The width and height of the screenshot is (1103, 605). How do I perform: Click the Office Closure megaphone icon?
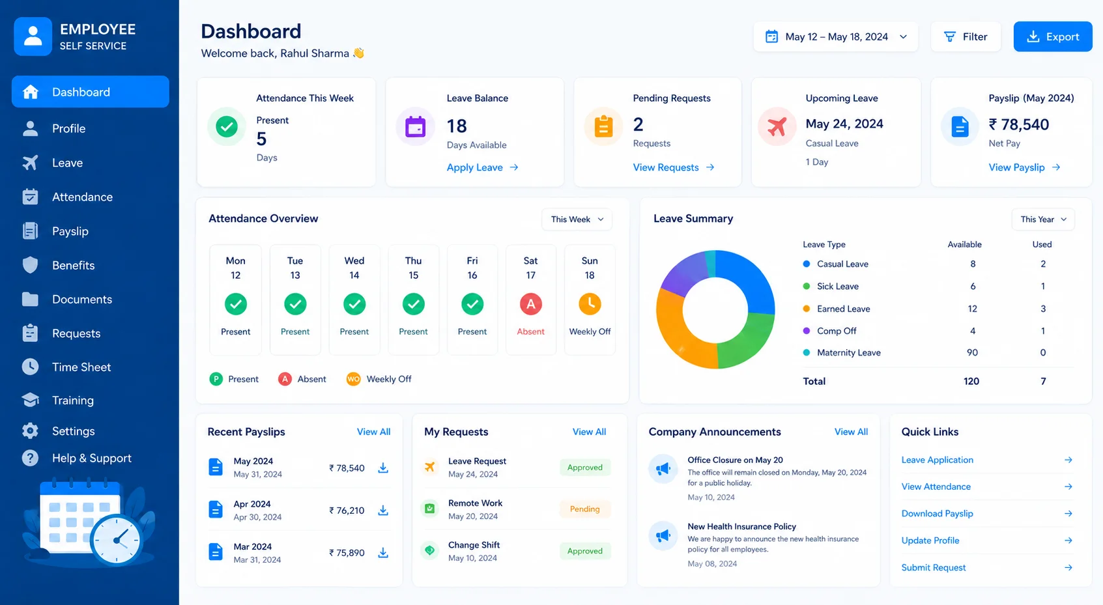tap(663, 469)
